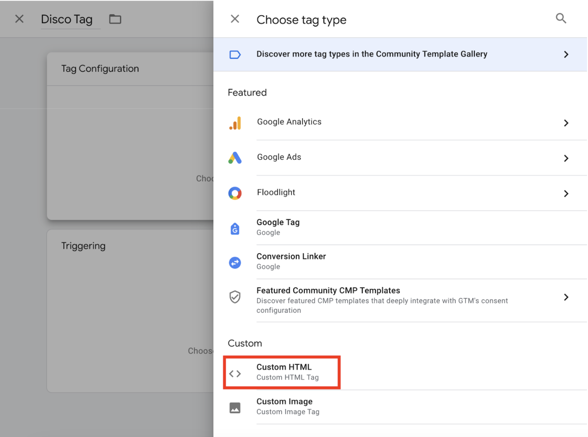Viewport: 588px width, 437px height.
Task: Click the Floodlight ring icon
Action: (x=235, y=193)
